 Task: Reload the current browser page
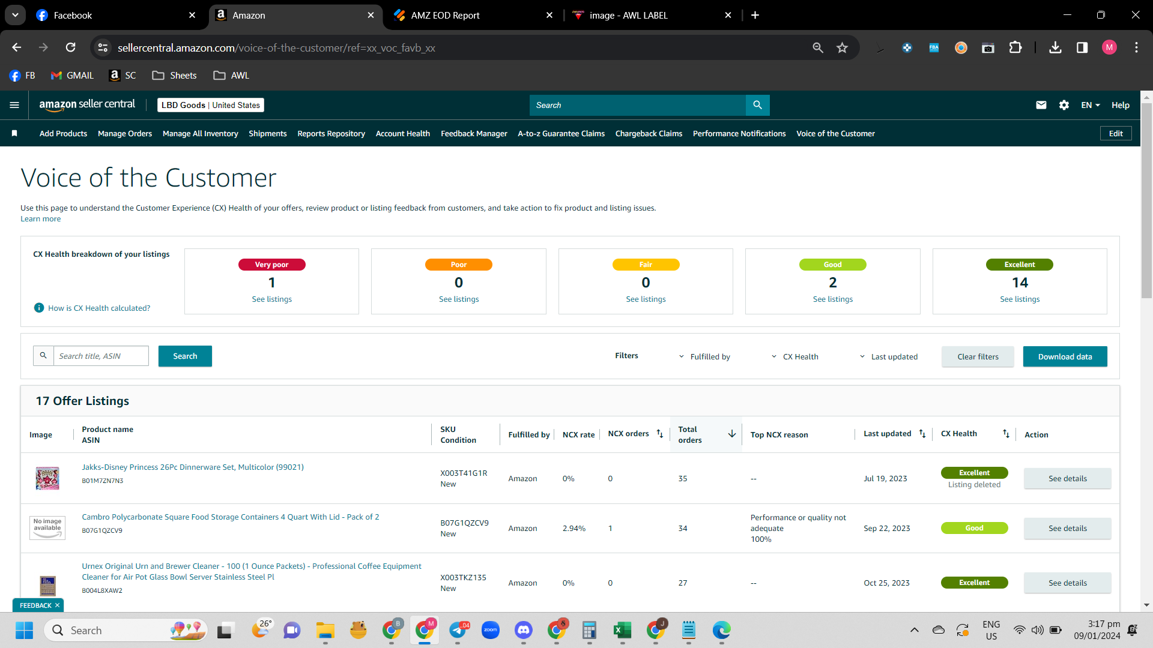pyautogui.click(x=71, y=47)
